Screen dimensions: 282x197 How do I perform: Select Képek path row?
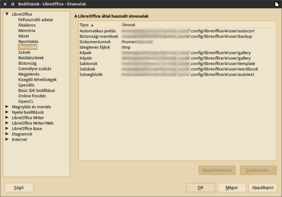(177, 53)
